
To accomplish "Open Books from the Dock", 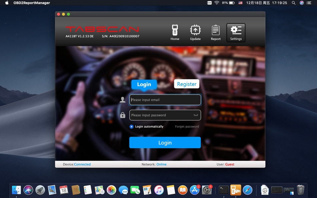I will point(183,190).
